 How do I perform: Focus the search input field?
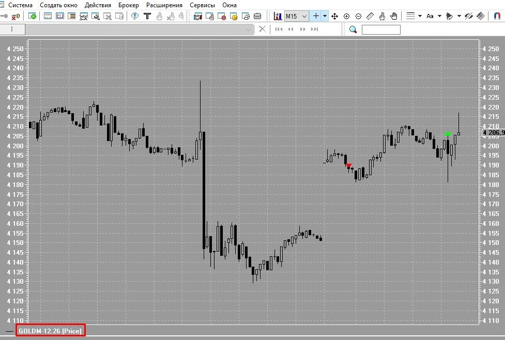coord(381,29)
